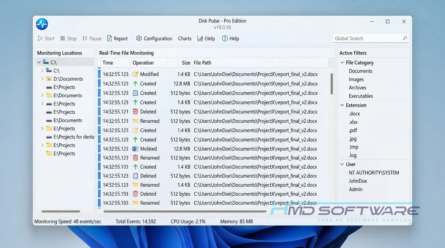Click the Word icon in the Moliried row

coord(136,149)
